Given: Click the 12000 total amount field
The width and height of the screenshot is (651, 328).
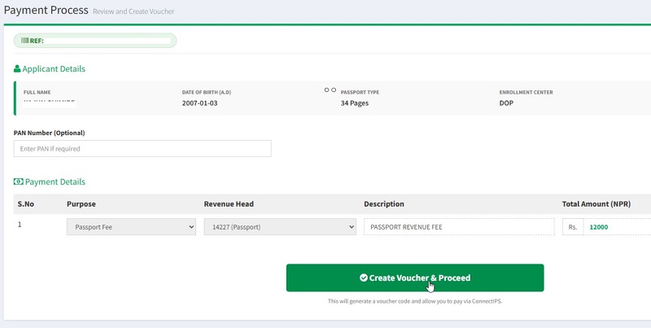Looking at the screenshot, I should (618, 227).
